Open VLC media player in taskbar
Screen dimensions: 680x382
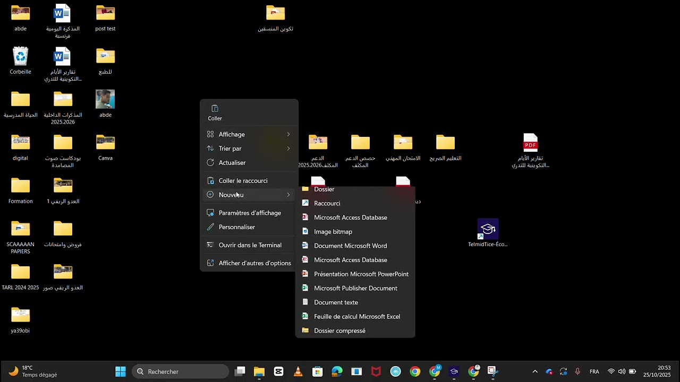pos(298,371)
